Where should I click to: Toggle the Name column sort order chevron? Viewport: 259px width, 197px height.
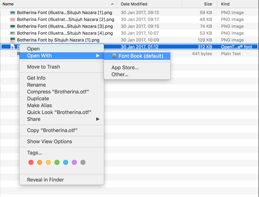click(x=112, y=4)
